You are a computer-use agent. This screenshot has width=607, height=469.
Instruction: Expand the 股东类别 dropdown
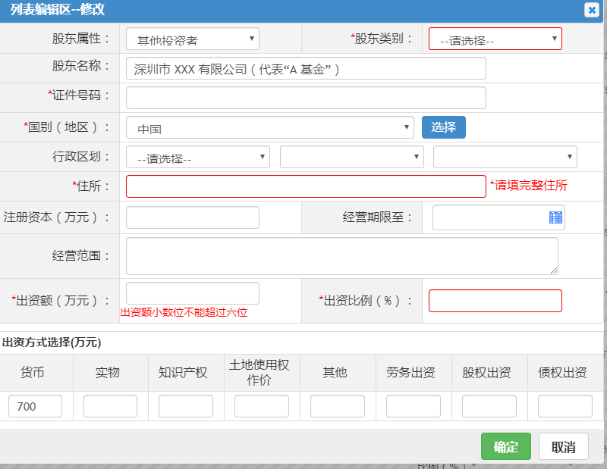pyautogui.click(x=495, y=39)
